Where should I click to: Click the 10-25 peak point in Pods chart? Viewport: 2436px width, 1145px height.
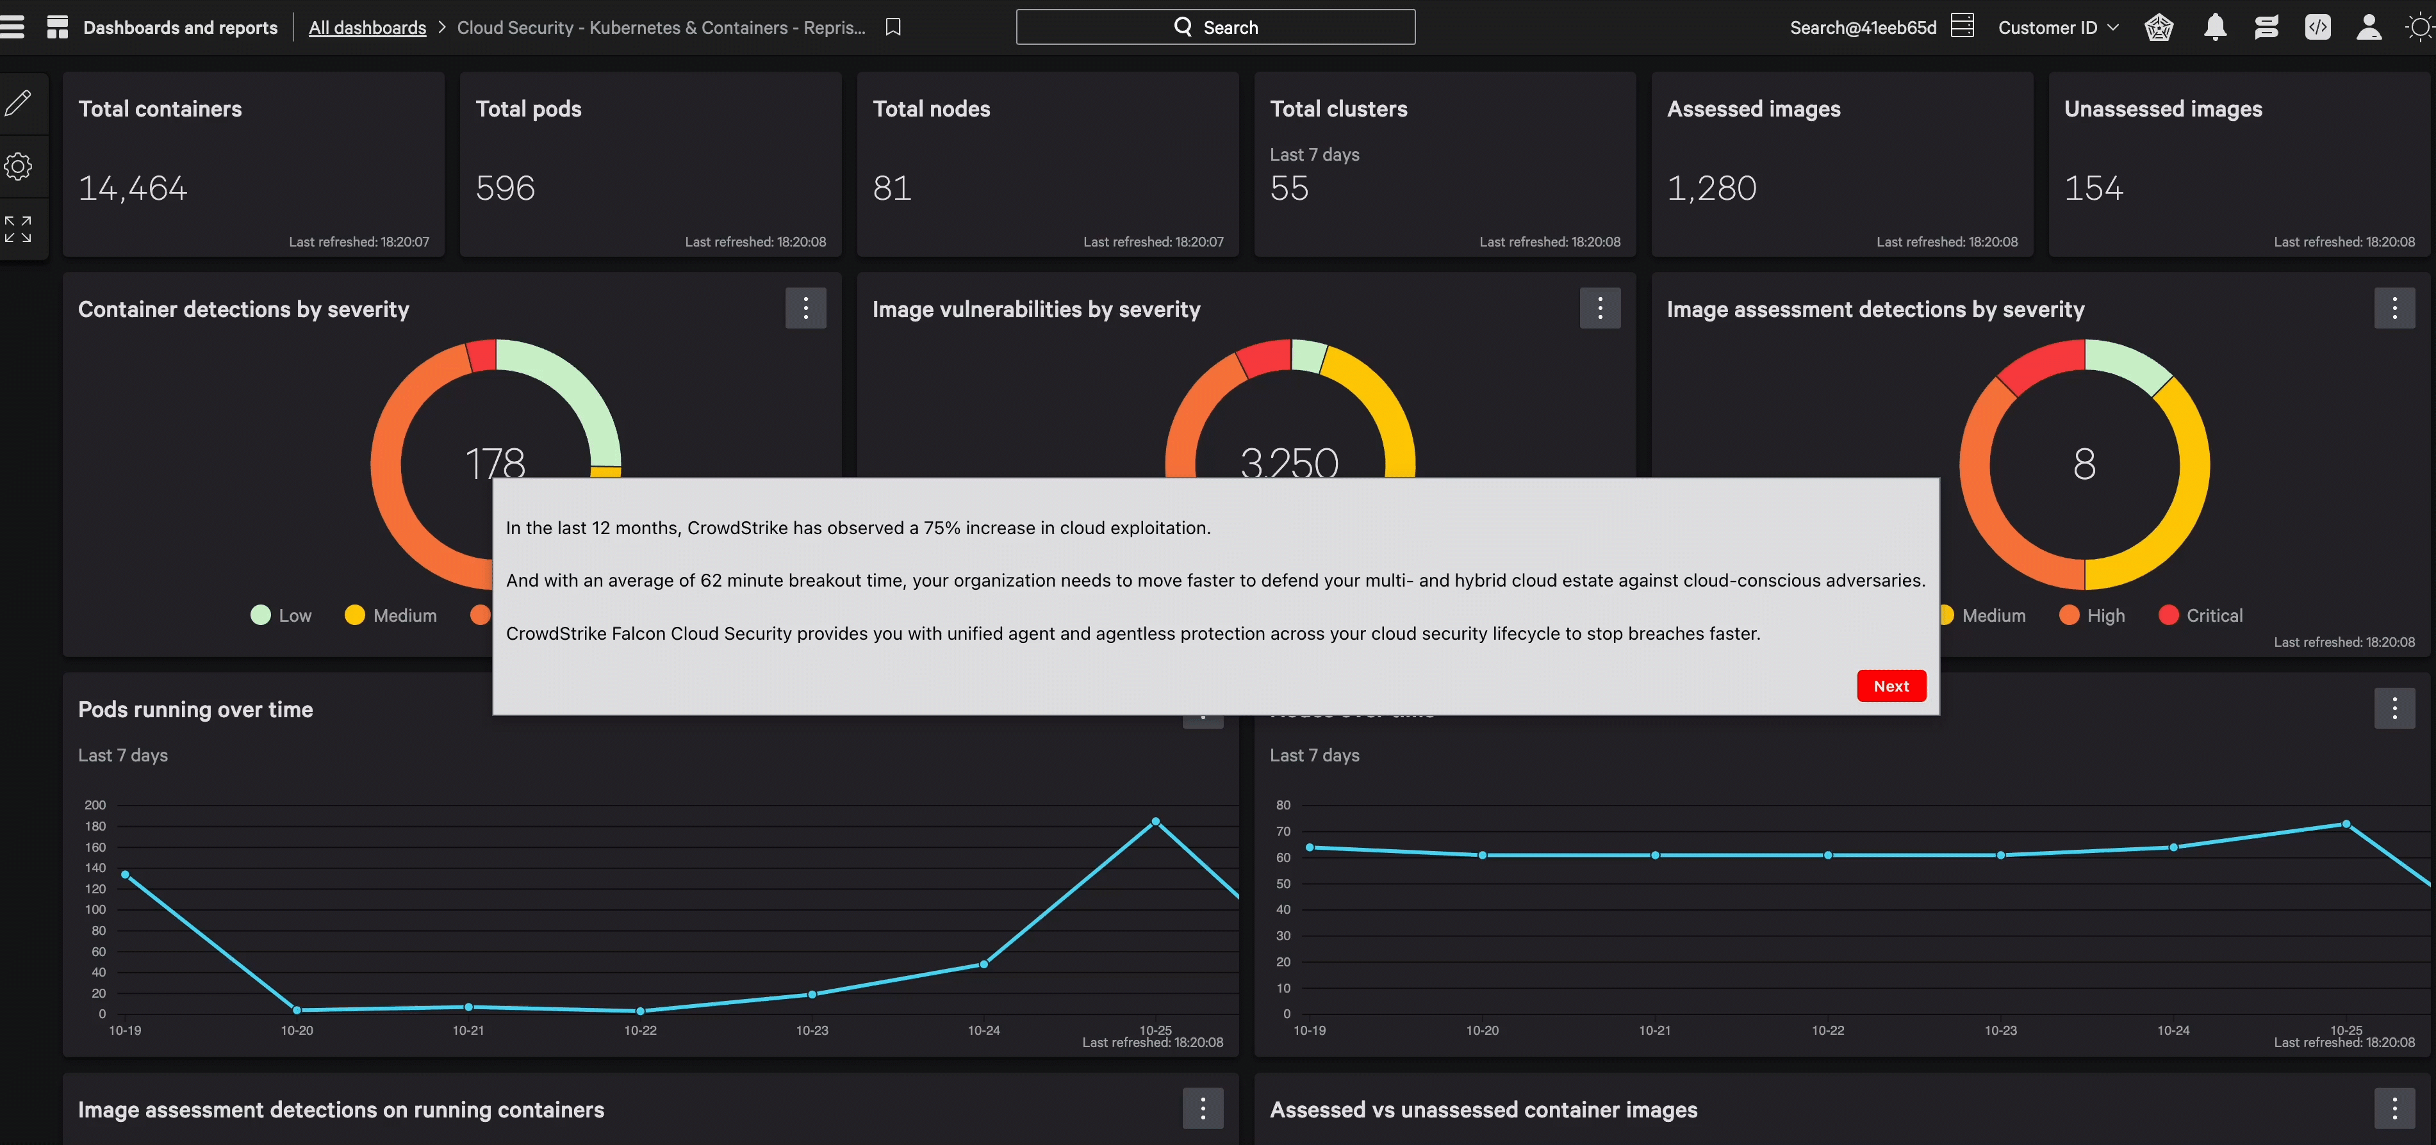click(x=1156, y=822)
